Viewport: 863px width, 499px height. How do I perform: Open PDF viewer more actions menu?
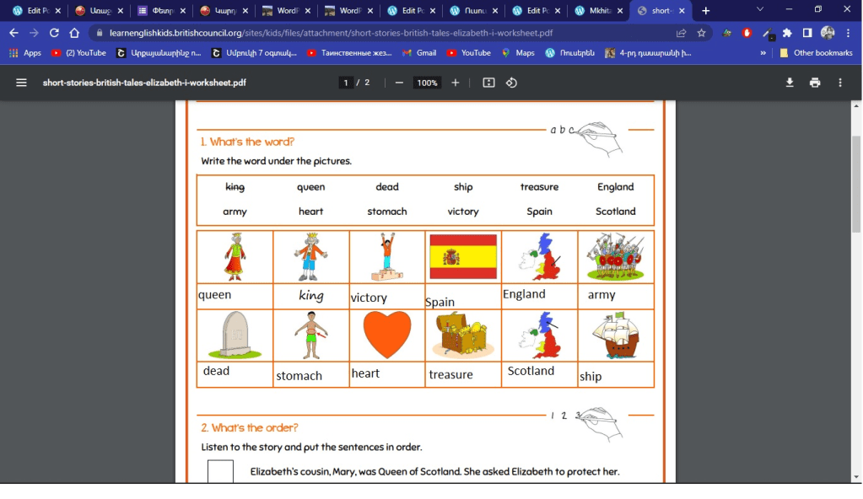839,83
